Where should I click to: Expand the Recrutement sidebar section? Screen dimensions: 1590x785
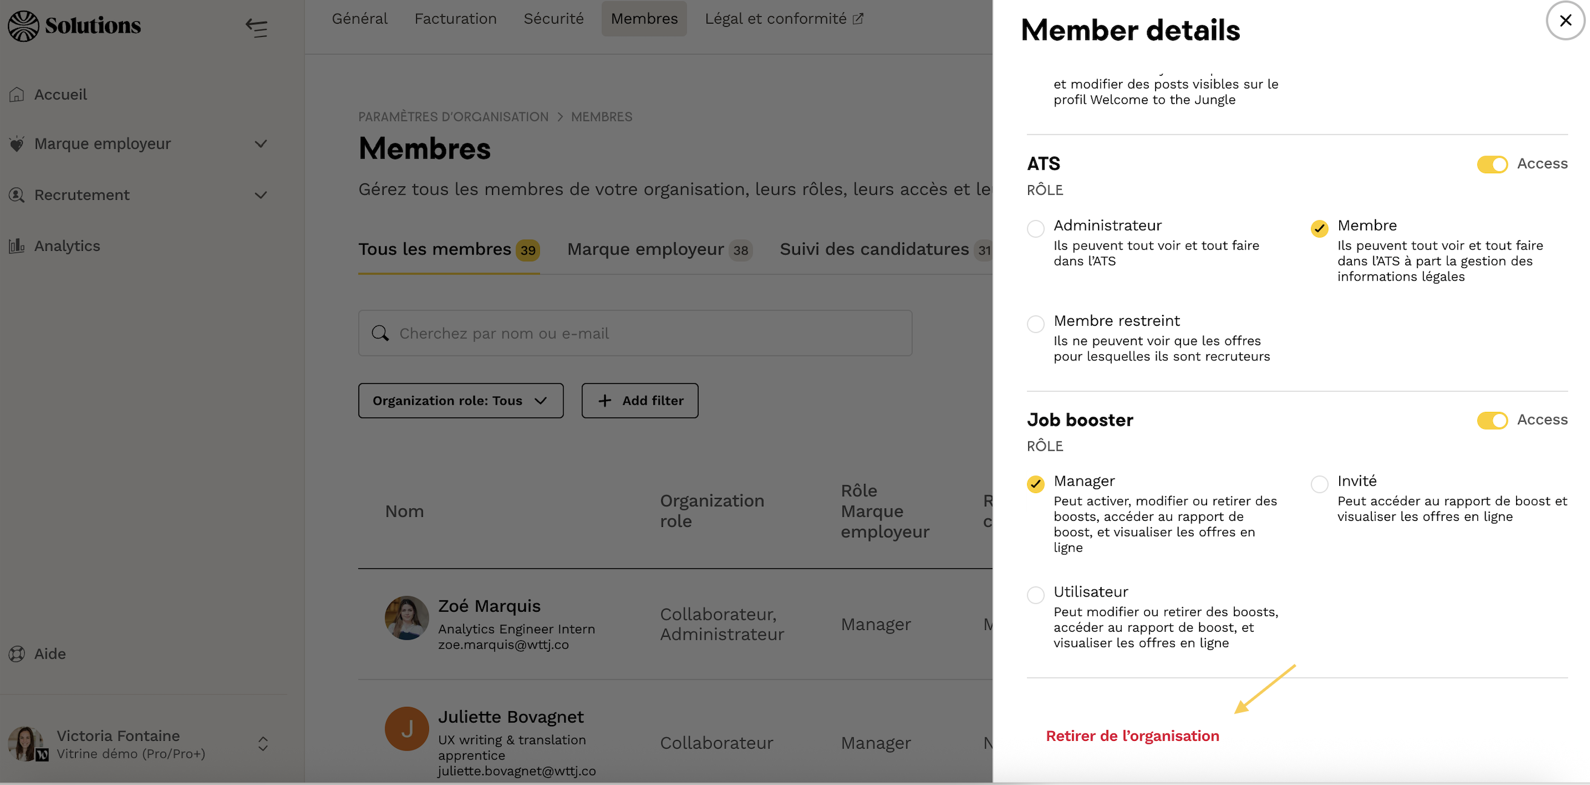(261, 195)
